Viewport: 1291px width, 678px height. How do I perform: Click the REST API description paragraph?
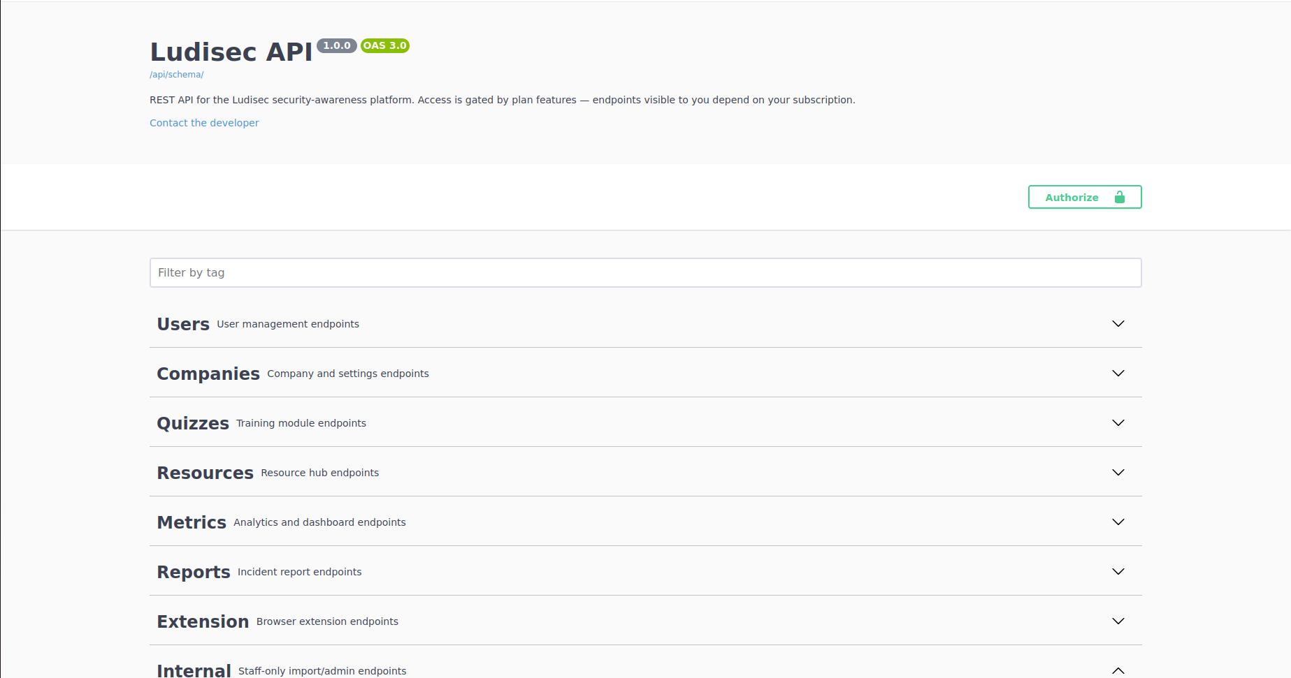coord(503,100)
